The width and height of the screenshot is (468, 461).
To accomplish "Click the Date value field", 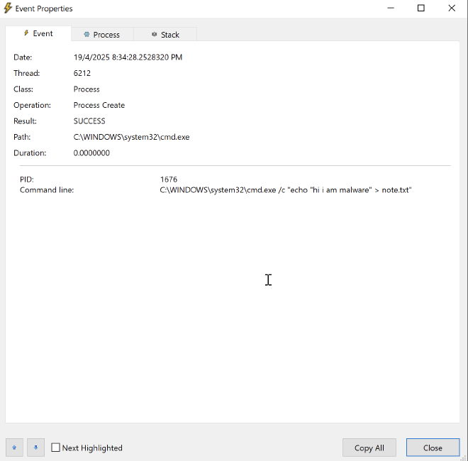I will (128, 57).
